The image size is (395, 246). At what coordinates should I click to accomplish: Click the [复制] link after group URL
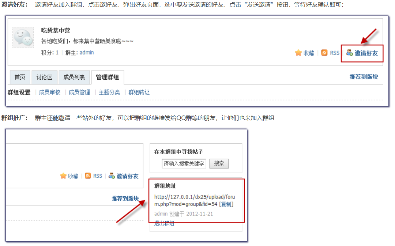pyautogui.click(x=226, y=204)
